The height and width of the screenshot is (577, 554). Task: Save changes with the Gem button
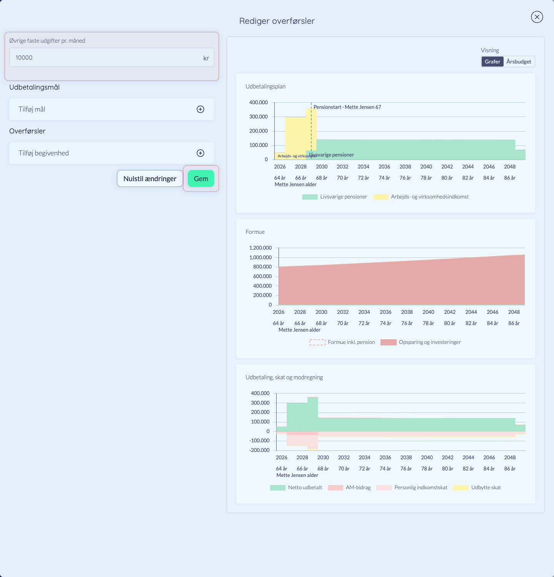point(201,178)
